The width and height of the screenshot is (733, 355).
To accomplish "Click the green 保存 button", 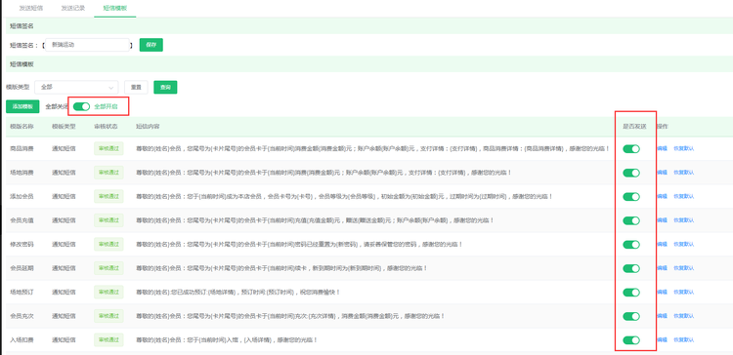I will (151, 45).
